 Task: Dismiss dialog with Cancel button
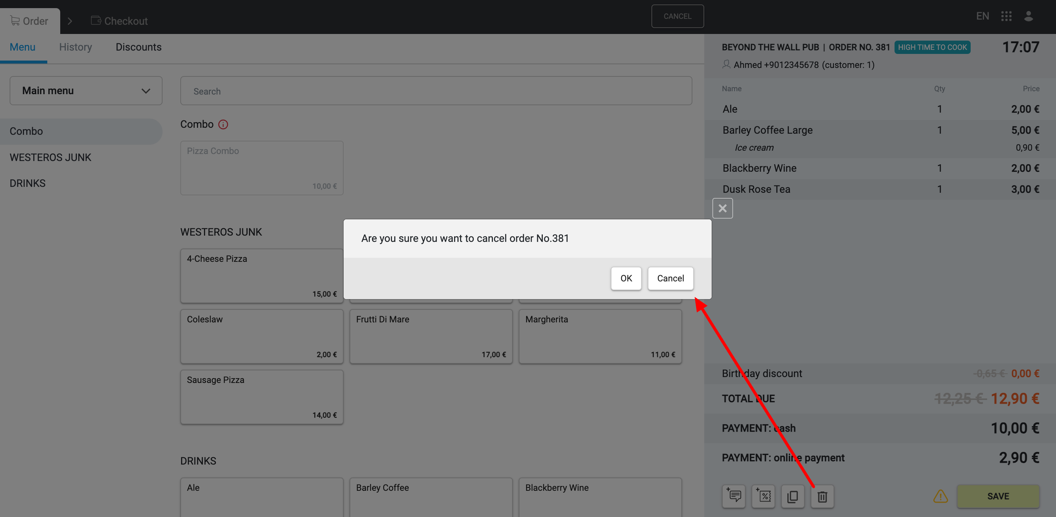(x=670, y=278)
